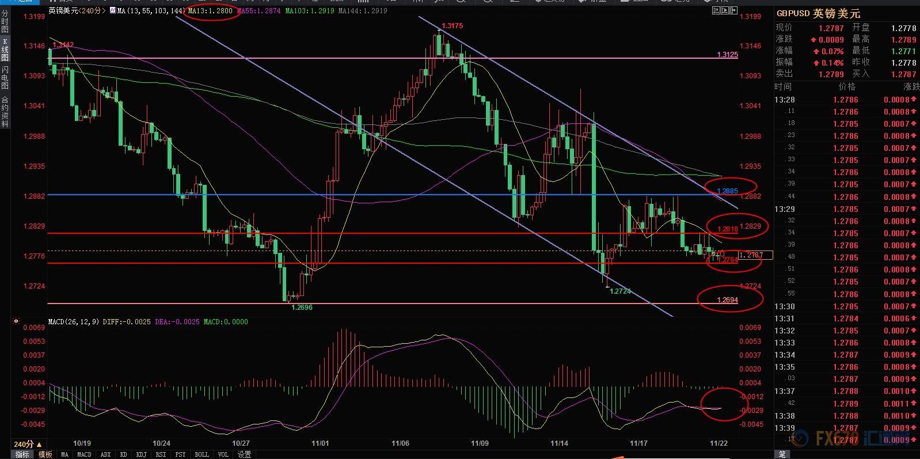Screen dimensions: 920x459
Task: Select the 13:28 tick row
Action: coord(847,100)
